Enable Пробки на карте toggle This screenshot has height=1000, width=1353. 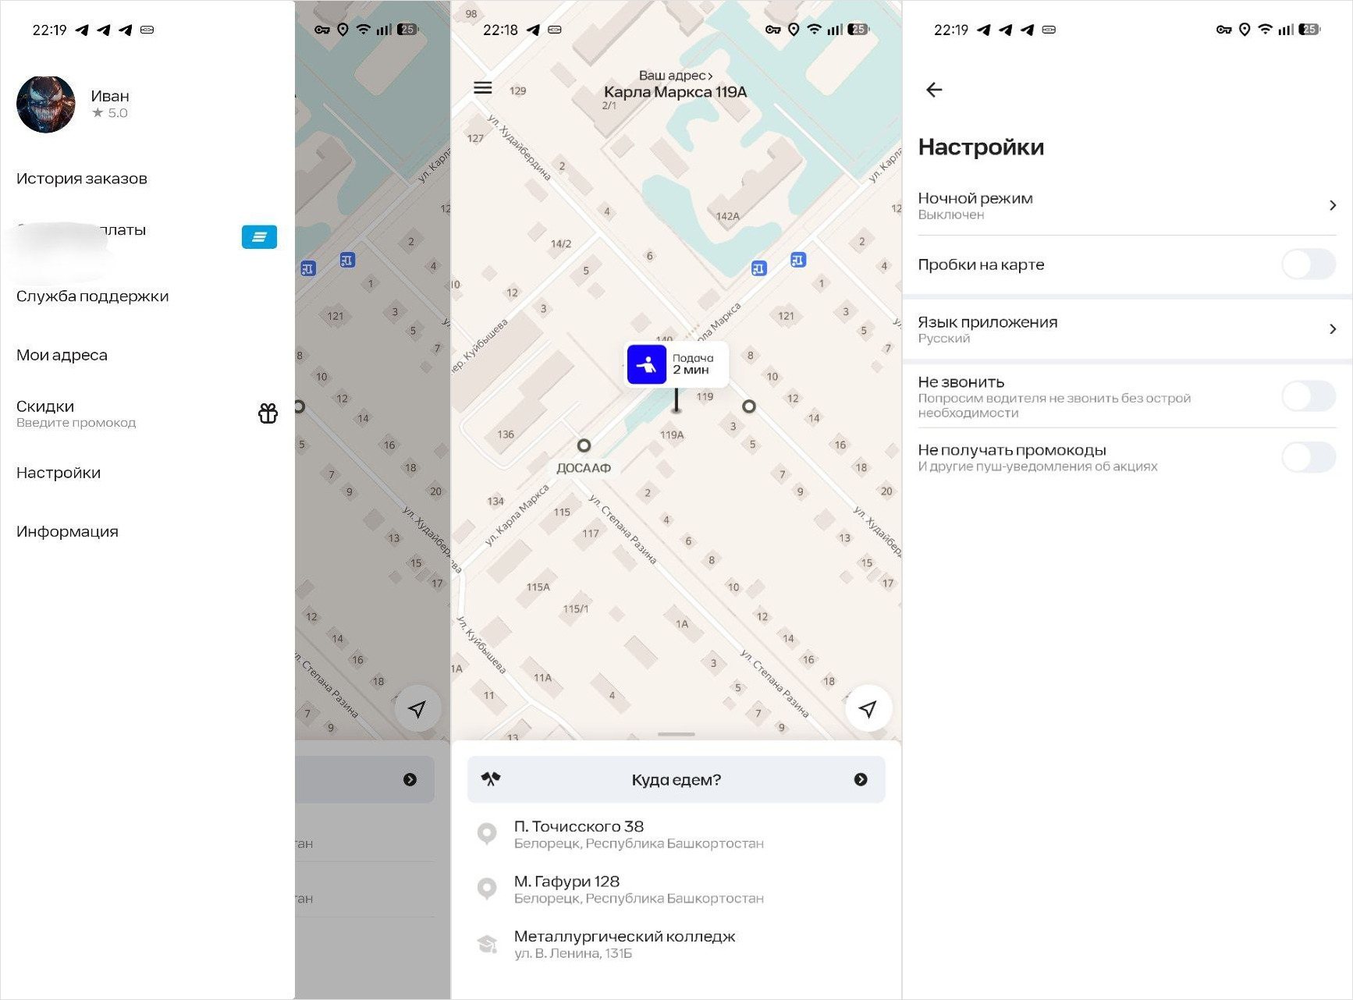(1309, 264)
